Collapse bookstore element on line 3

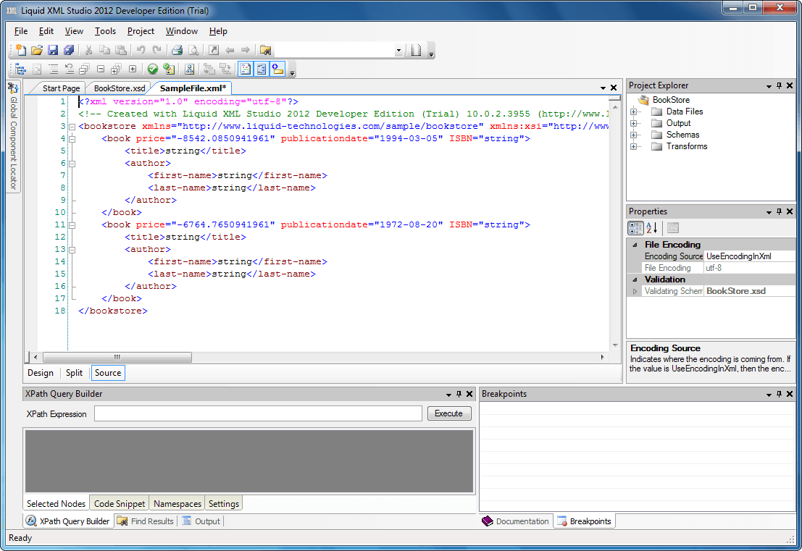(x=72, y=127)
